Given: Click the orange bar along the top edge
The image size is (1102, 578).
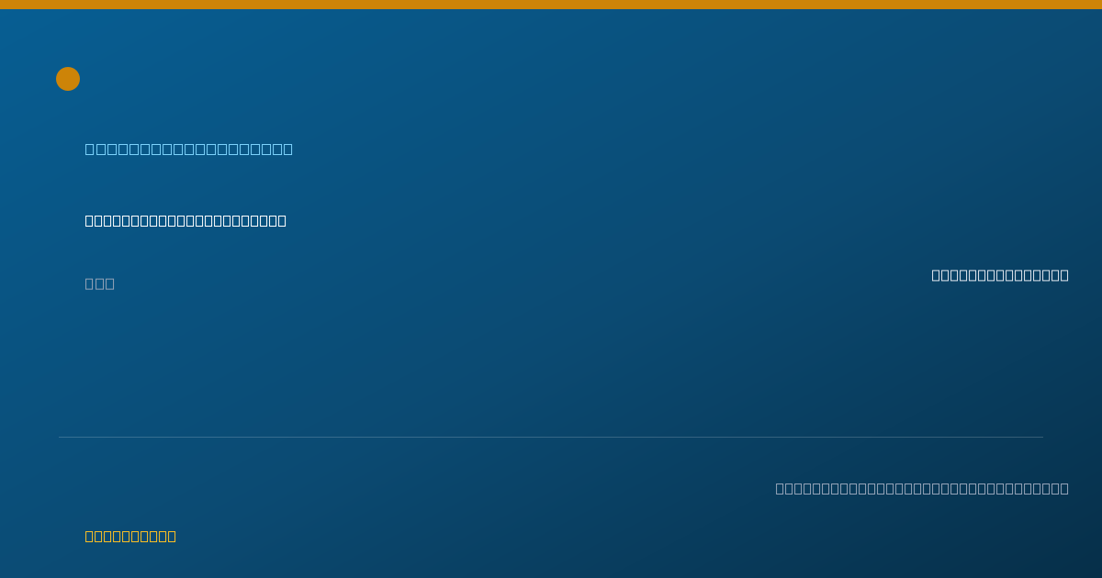Looking at the screenshot, I should pos(551,5).
